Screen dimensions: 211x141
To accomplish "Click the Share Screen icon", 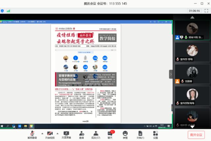I will pos(66,133).
